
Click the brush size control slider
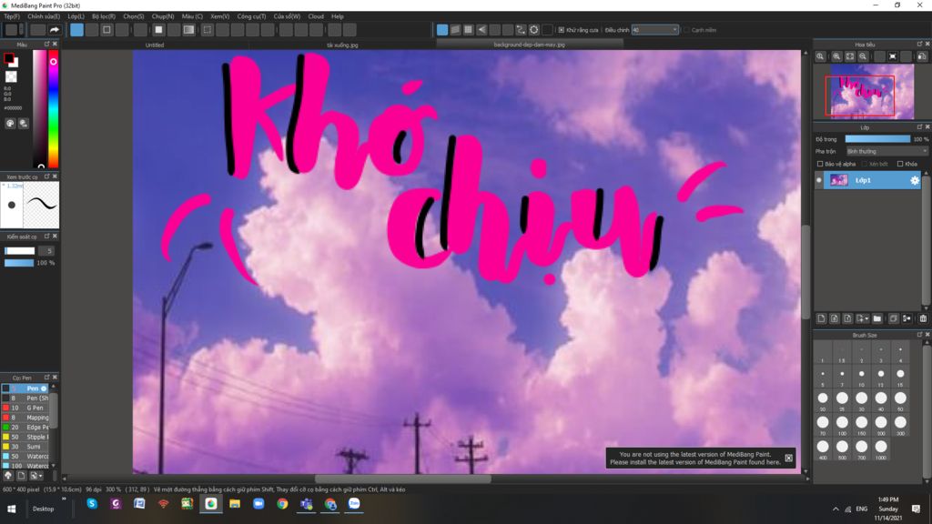[20, 251]
